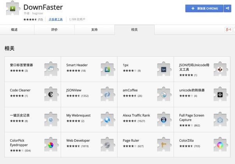Click the JSON代码Unicode转义工具 title
The image size is (235, 164).
(x=194, y=67)
